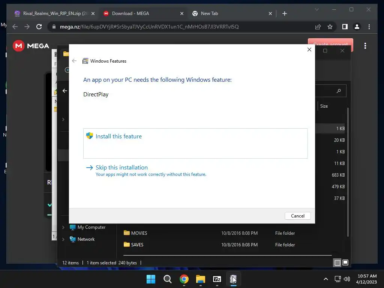The width and height of the screenshot is (384, 288).
Task: Open MEGA page three-dot menu
Action: tap(365, 46)
